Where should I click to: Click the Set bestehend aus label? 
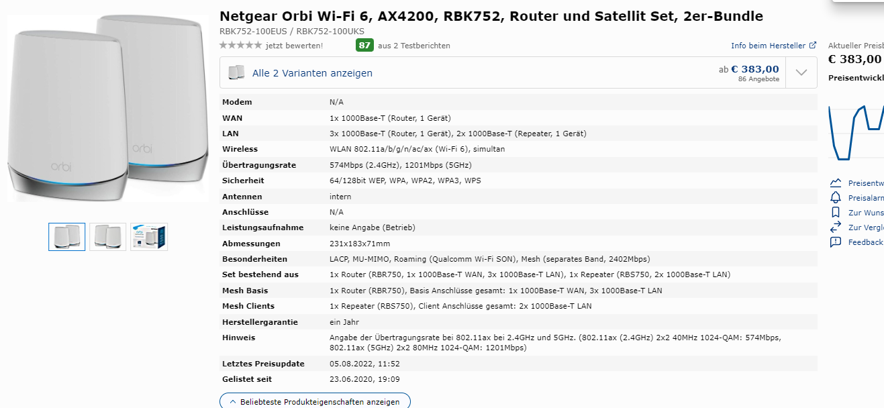tap(260, 274)
